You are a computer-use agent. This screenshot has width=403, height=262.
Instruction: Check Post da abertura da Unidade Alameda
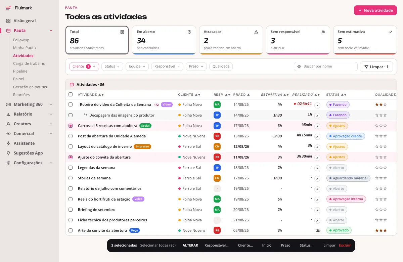tap(71, 136)
